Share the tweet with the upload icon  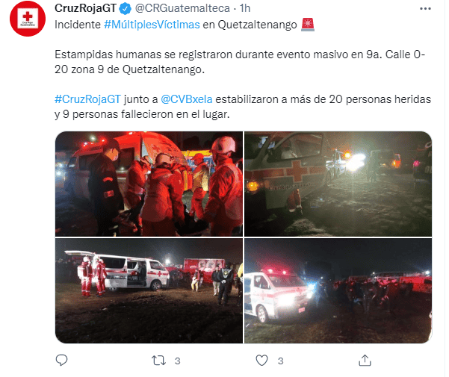coord(365,361)
